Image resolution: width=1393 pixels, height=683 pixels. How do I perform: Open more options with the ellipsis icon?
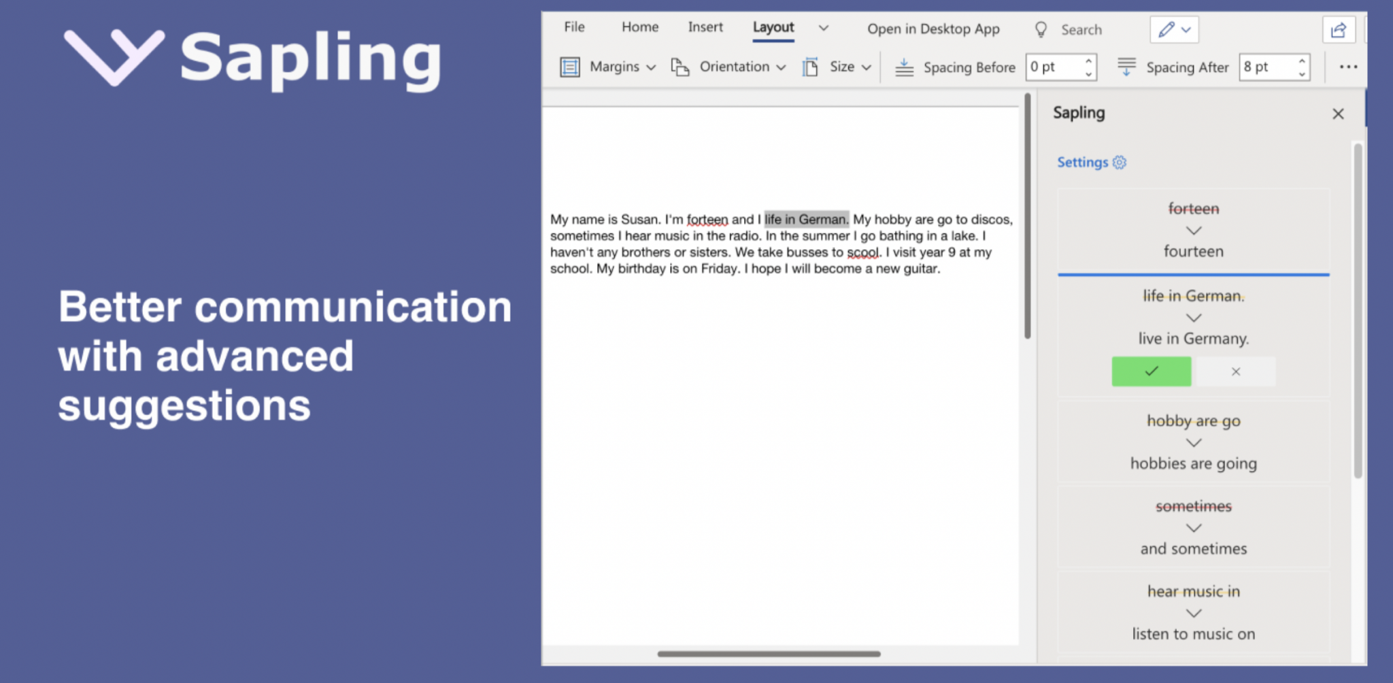pyautogui.click(x=1349, y=66)
